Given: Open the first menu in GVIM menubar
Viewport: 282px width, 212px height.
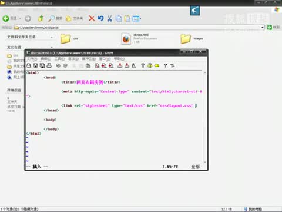Looking at the screenshot, I should pyautogui.click(x=32, y=59).
